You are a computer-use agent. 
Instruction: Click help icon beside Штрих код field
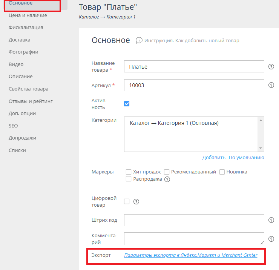pos(271,220)
